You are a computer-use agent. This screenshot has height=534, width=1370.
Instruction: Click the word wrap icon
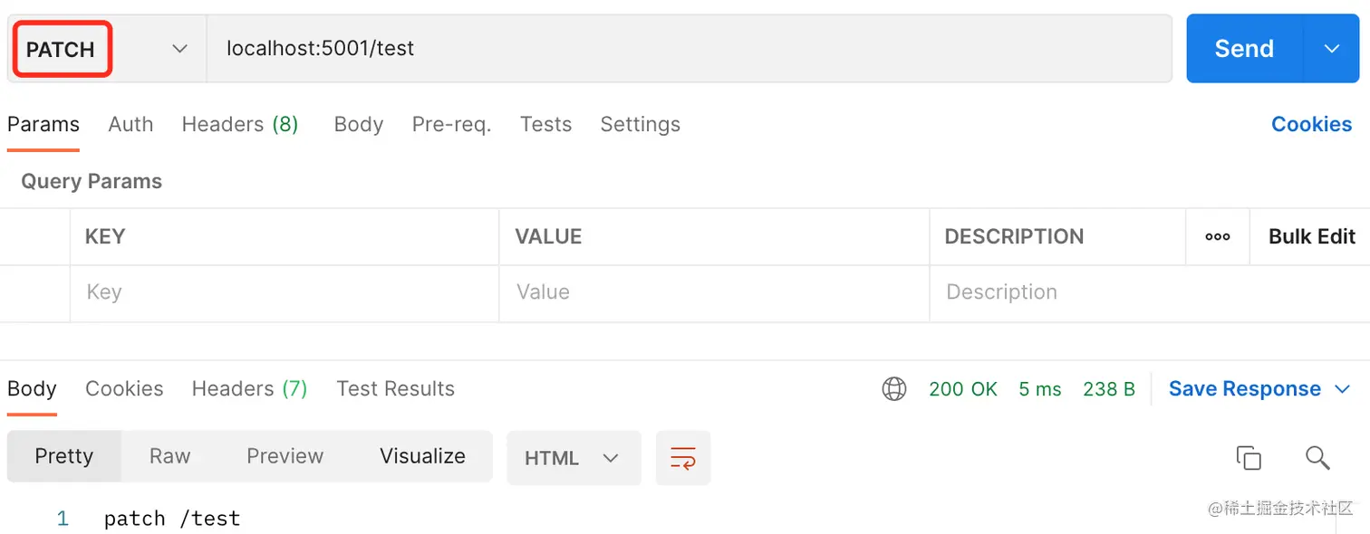(682, 458)
